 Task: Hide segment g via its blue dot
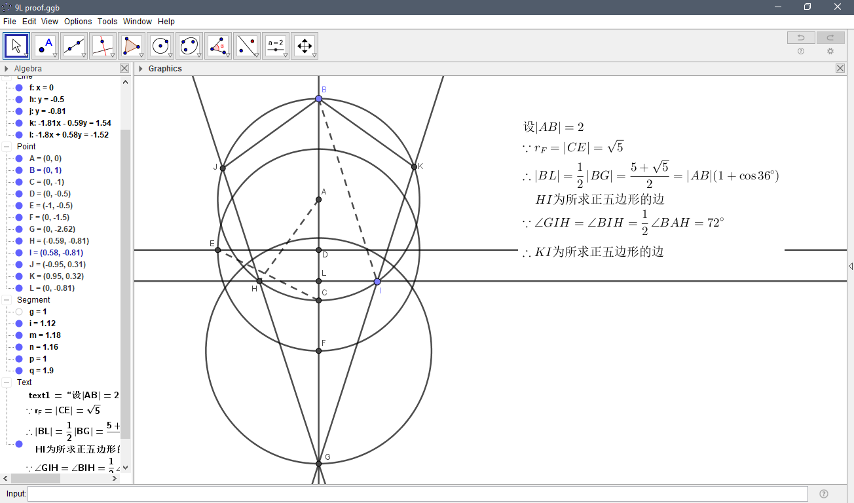tap(18, 312)
